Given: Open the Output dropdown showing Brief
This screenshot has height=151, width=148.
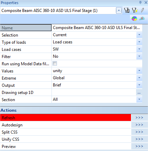Looking at the screenshot, I should pos(139,85).
